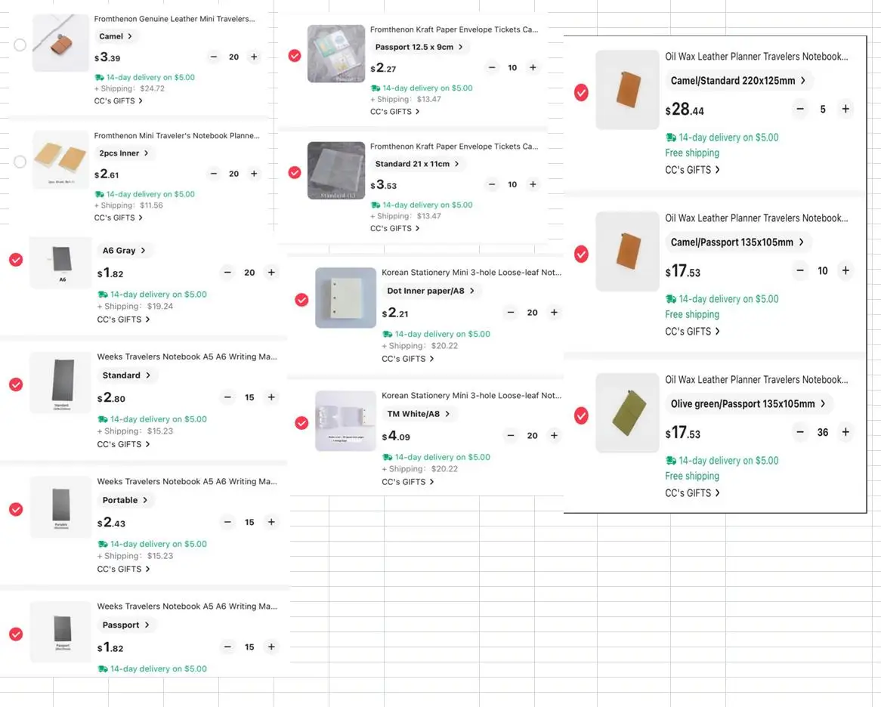Increase quantity of Camel/Standard 220x125mm notebook
Screen dimensions: 881x707
(845, 110)
